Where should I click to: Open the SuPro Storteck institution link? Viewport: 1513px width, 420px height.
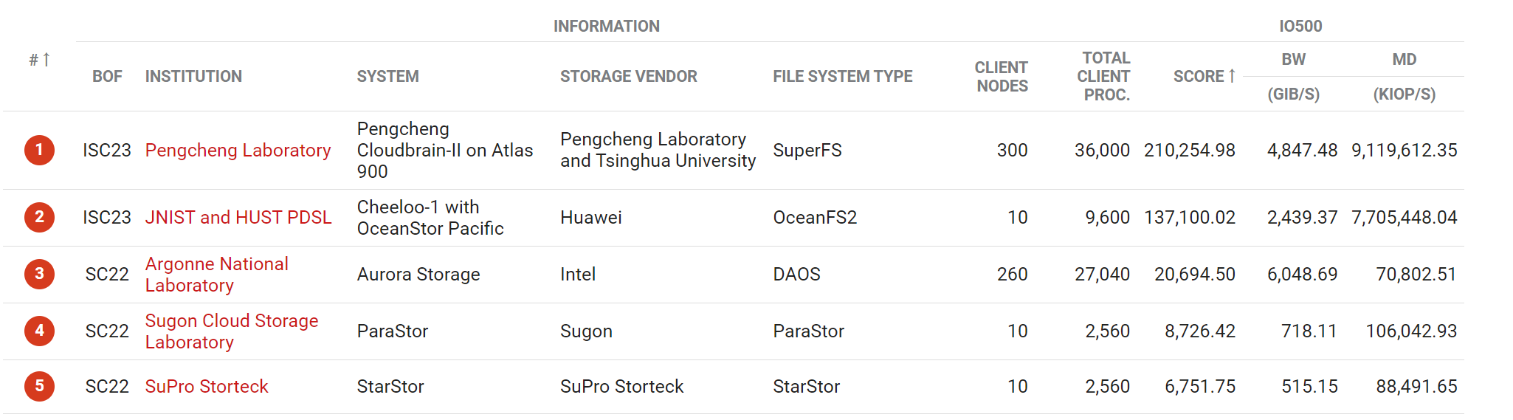(x=207, y=386)
